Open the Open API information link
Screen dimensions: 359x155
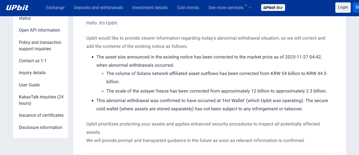[39, 30]
